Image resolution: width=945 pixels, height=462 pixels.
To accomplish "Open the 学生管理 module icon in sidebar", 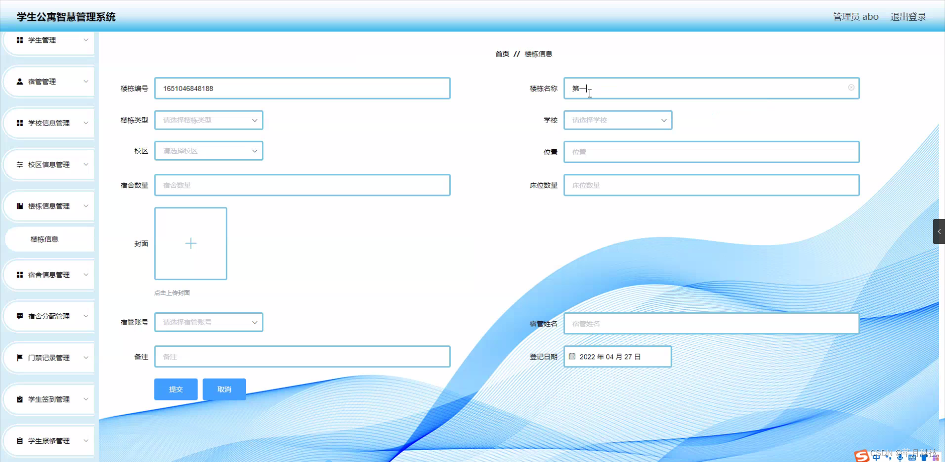I will click(x=20, y=40).
